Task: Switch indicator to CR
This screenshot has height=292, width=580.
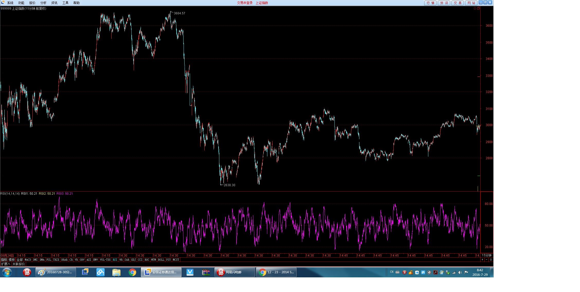Action: [x=71, y=260]
